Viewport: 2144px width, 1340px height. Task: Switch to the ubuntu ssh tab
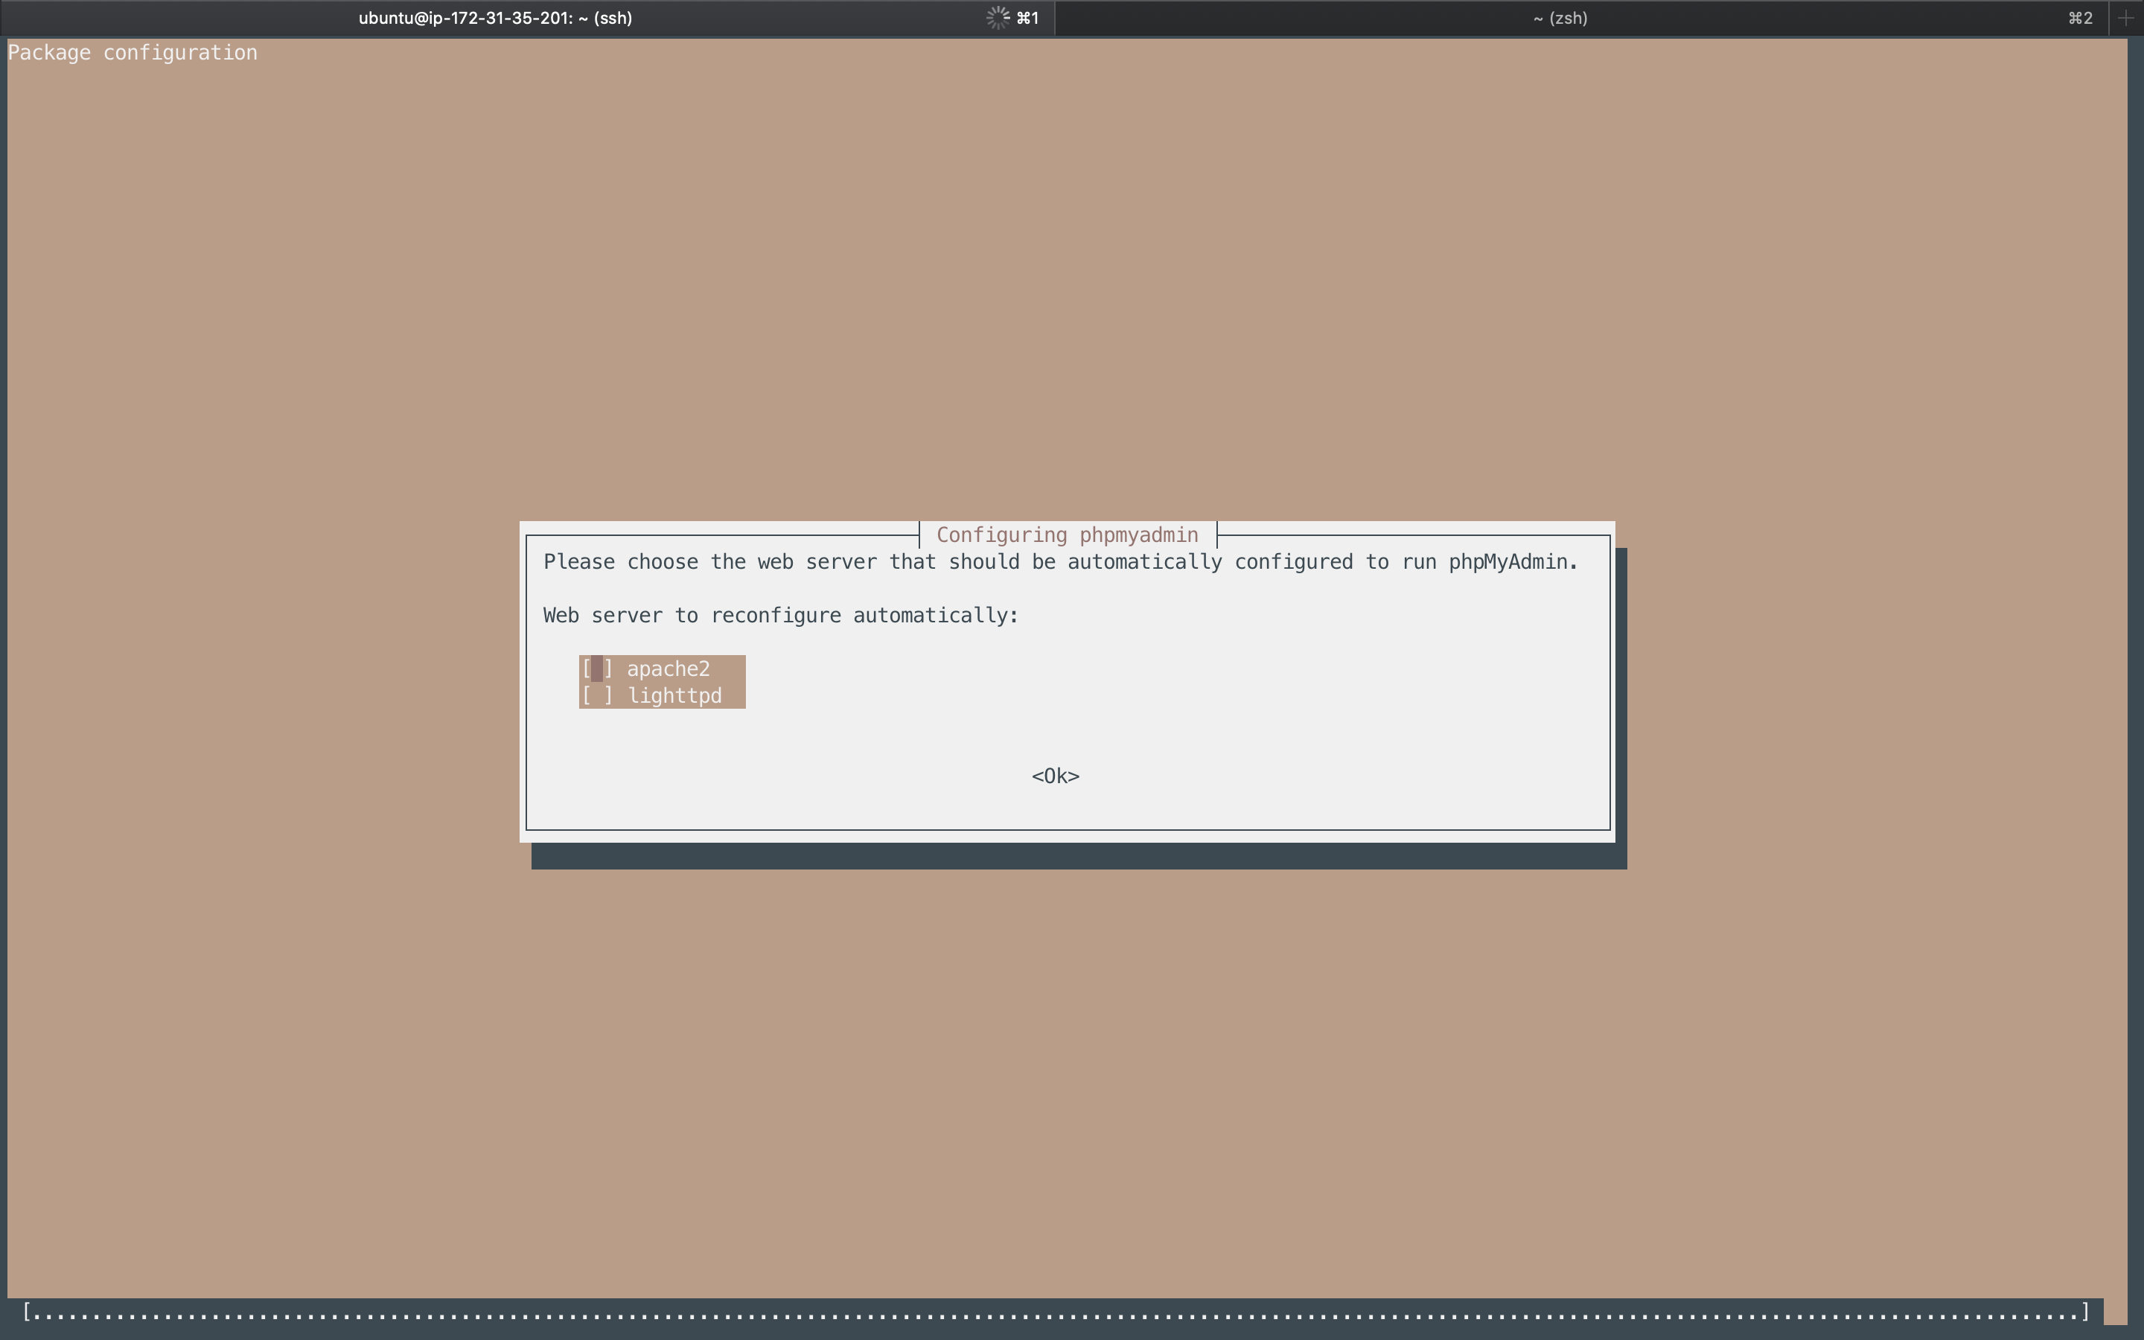(527, 18)
